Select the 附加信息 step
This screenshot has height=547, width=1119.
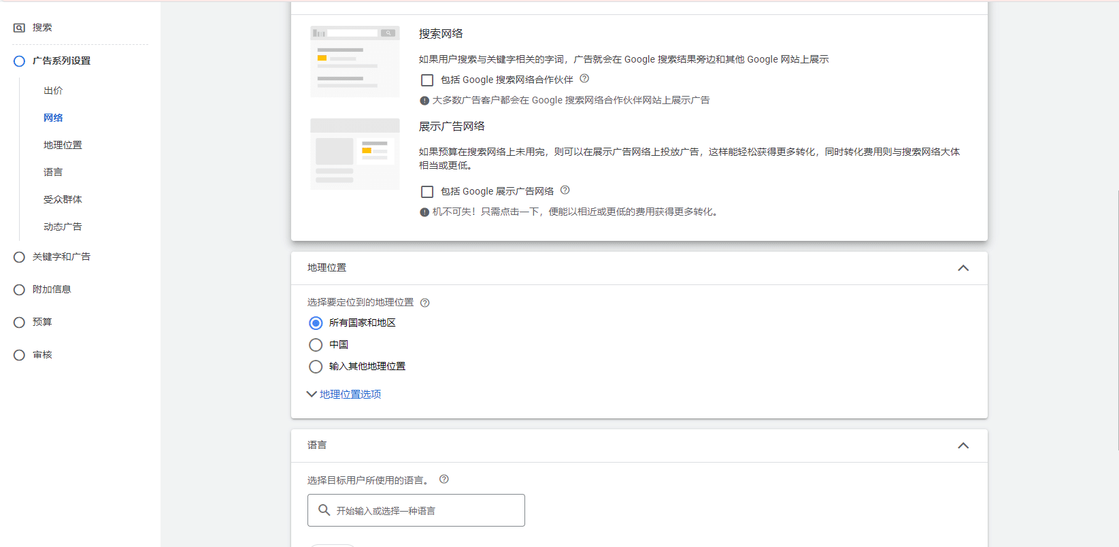(x=52, y=289)
